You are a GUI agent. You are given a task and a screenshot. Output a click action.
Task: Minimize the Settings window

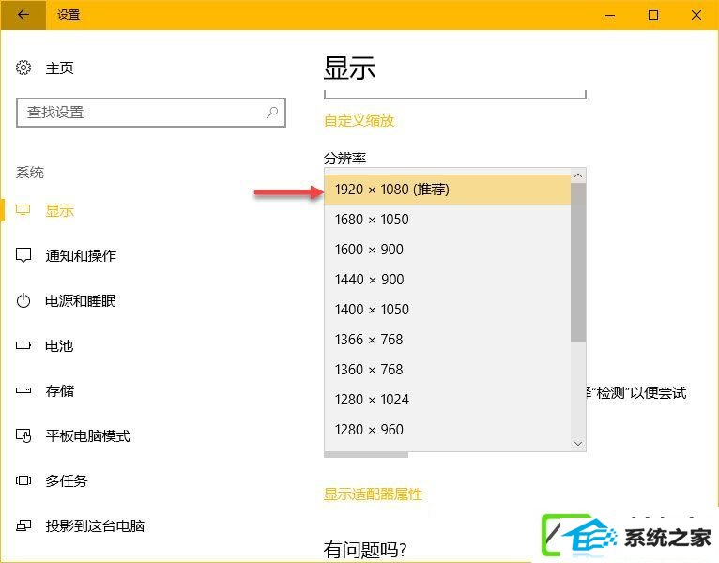coord(610,15)
